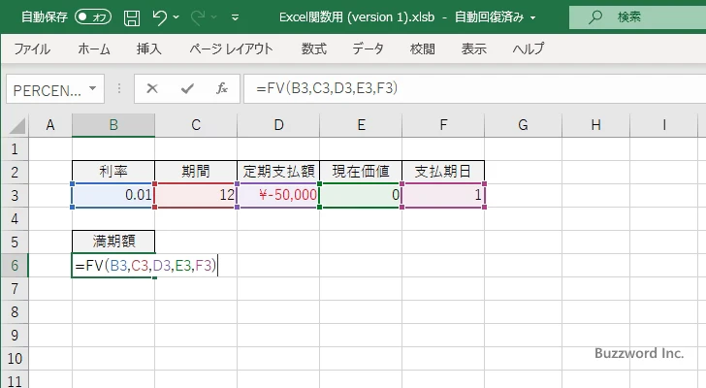Select row 1 header

15,148
